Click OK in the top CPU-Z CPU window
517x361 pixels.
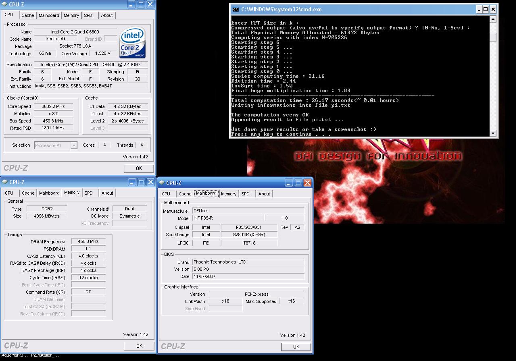[139, 168]
